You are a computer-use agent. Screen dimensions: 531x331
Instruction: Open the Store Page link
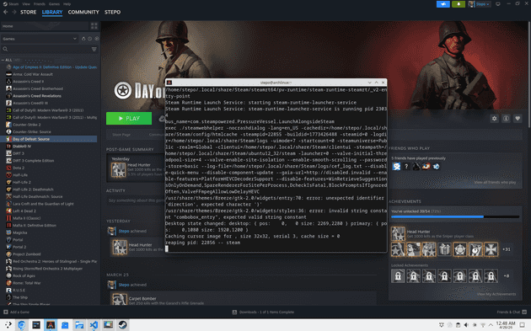pos(121,135)
